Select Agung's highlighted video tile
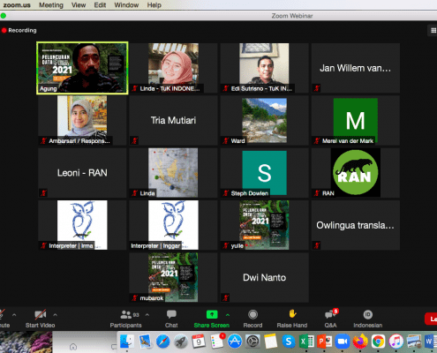Image resolution: width=437 pixels, height=353 pixels. tap(82, 68)
